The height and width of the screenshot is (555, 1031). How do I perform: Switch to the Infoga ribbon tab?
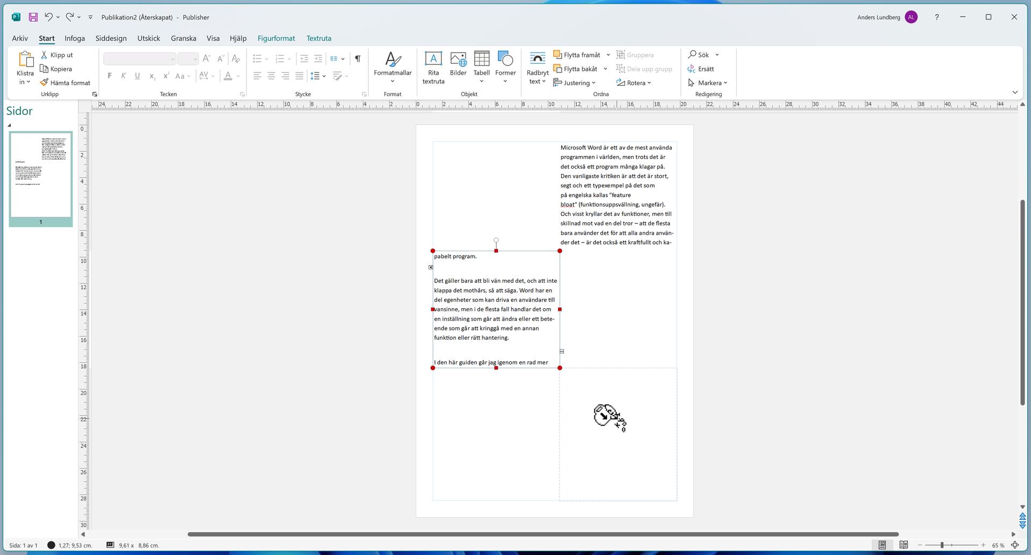pyautogui.click(x=75, y=38)
